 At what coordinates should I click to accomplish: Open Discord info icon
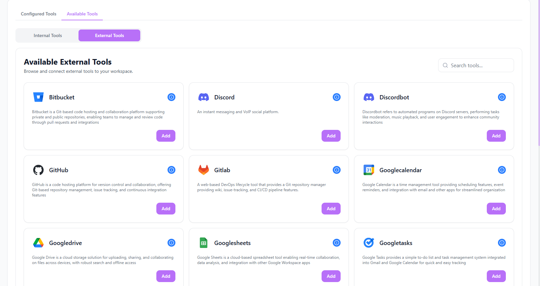coord(337,97)
